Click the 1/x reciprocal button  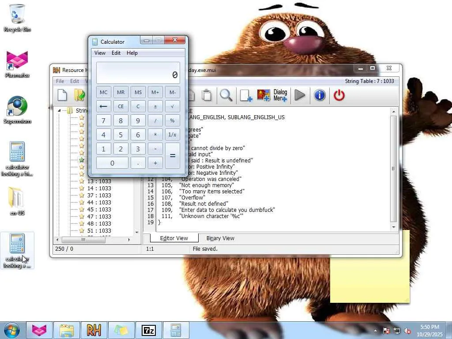[173, 135]
